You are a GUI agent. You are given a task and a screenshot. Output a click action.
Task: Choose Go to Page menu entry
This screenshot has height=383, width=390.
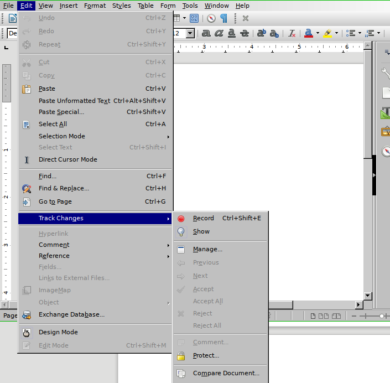tap(95, 201)
